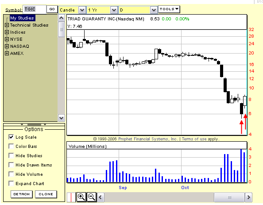Click the GO button
Screen dimensions: 263x205
52,9
